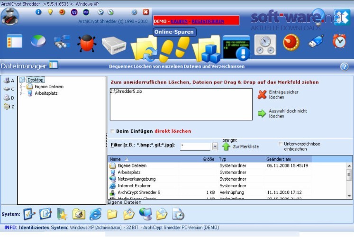Select Eigene Dateien row in file list
Screen dimensions: 354x237
[x=210, y=166]
